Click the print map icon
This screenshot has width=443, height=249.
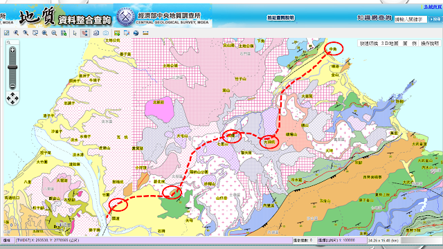(96, 33)
